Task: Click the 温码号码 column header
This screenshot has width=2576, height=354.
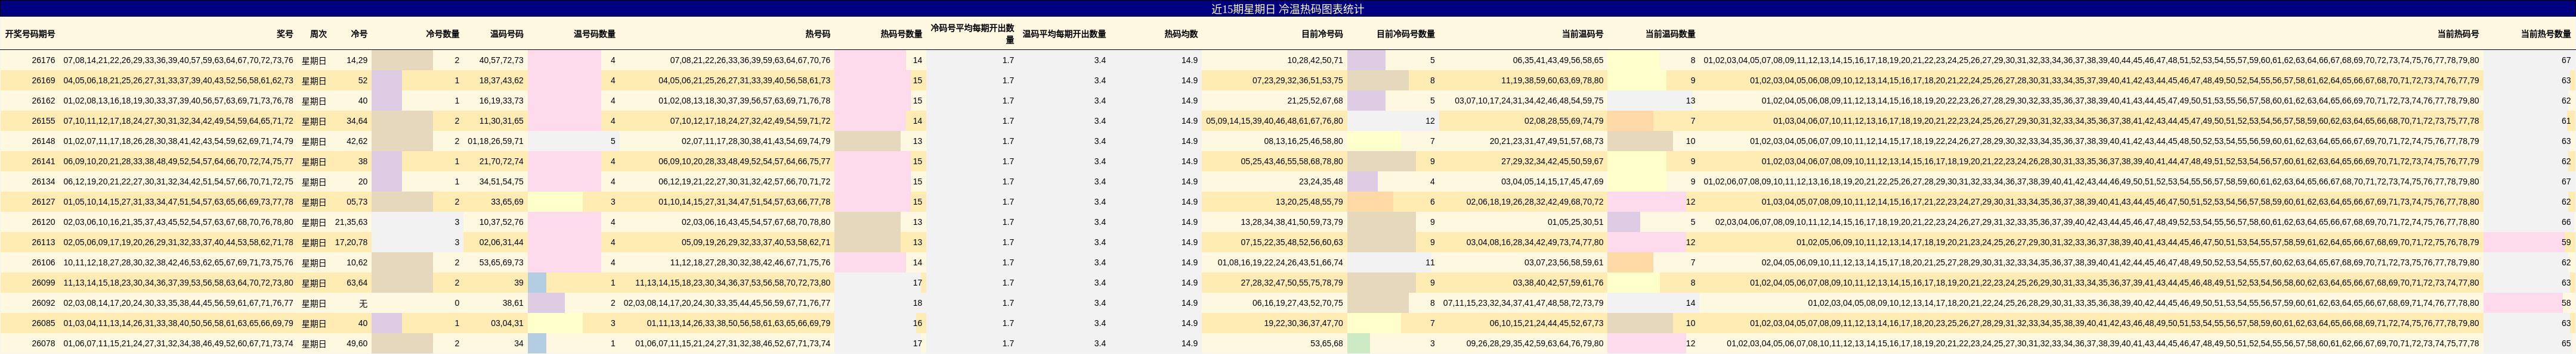Action: [506, 34]
